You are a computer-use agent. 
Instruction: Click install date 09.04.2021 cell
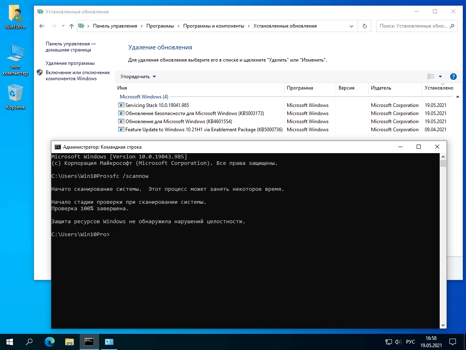435,130
